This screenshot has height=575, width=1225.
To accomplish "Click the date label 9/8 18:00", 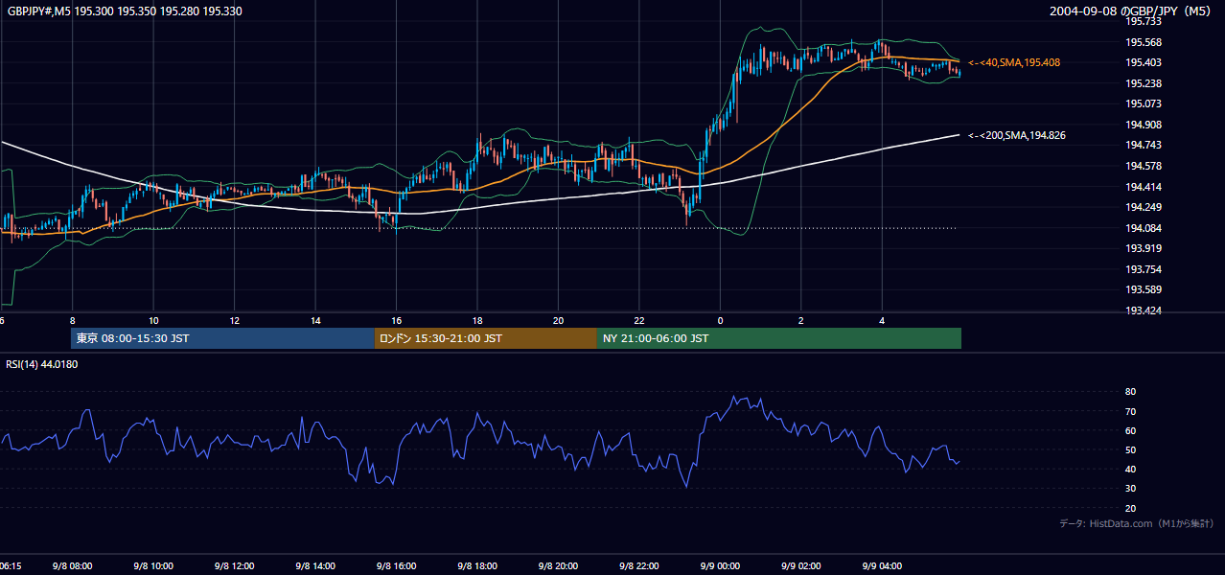I will (x=477, y=566).
